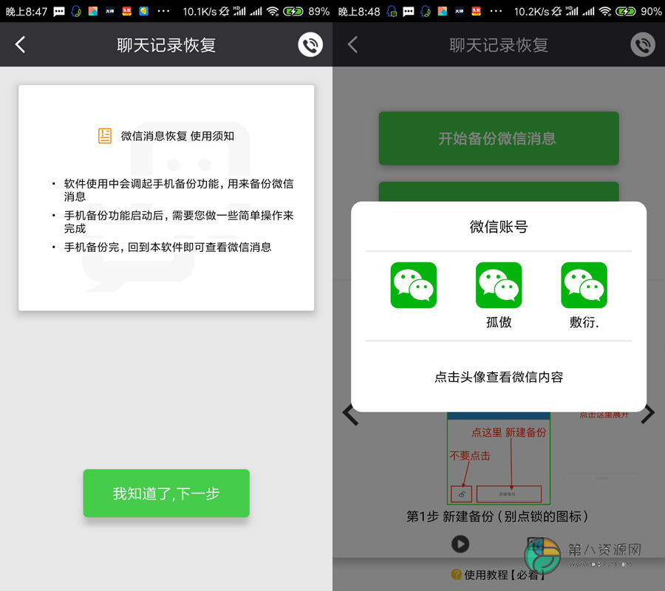Tap the dimmed back arrow behind the 微信账号 dialog
Viewport: 665px width, 591px height.
point(352,44)
